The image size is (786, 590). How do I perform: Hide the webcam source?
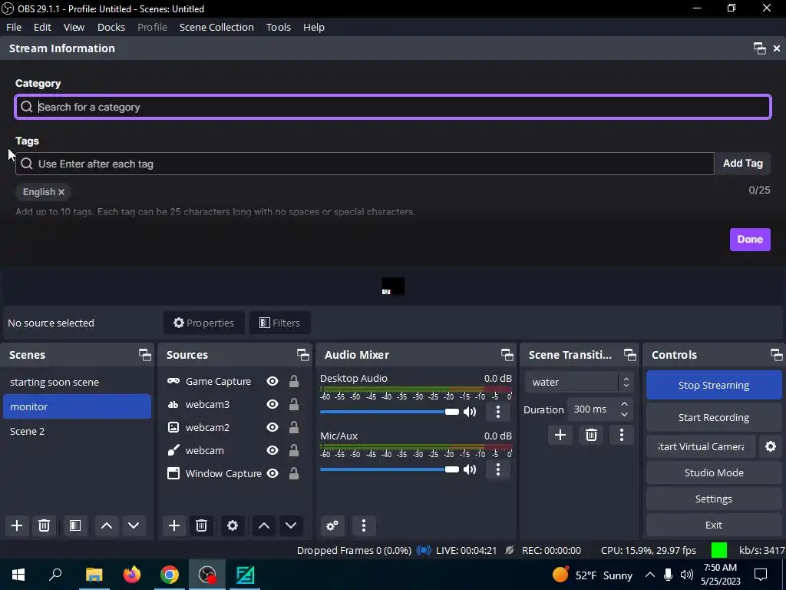(272, 450)
